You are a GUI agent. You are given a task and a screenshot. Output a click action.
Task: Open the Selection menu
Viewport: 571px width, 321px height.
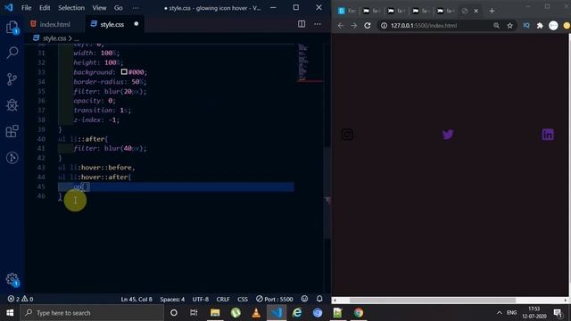coord(71,8)
